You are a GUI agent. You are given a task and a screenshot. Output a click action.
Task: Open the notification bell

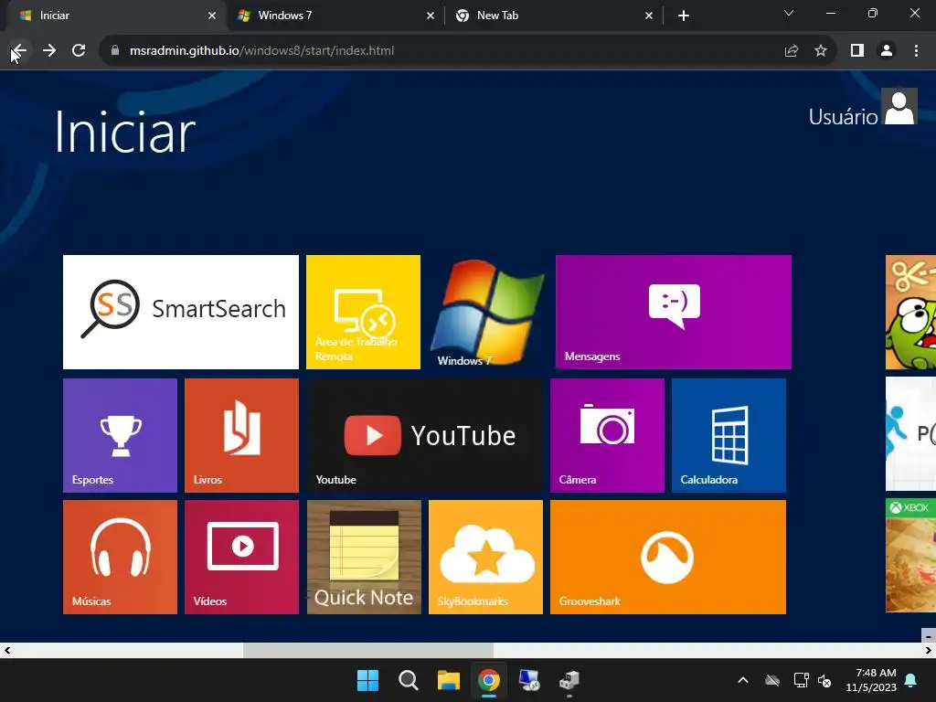[911, 680]
